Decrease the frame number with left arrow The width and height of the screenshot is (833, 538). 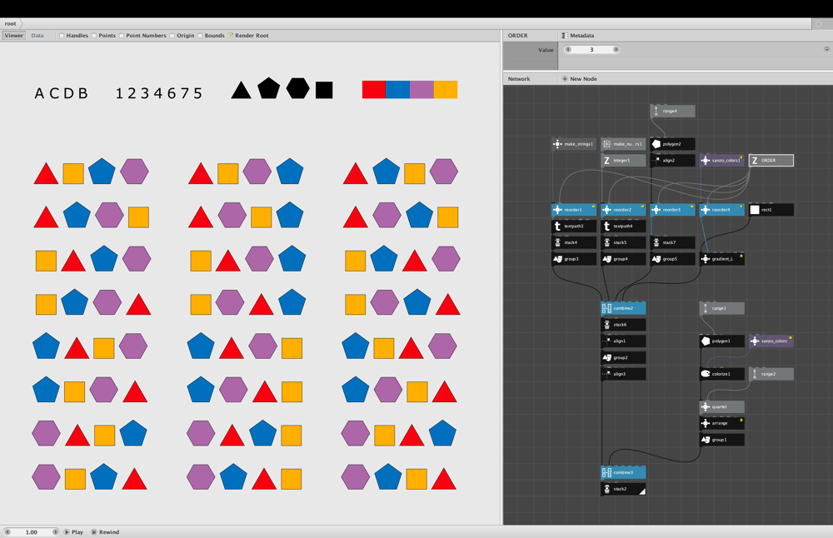pos(7,531)
